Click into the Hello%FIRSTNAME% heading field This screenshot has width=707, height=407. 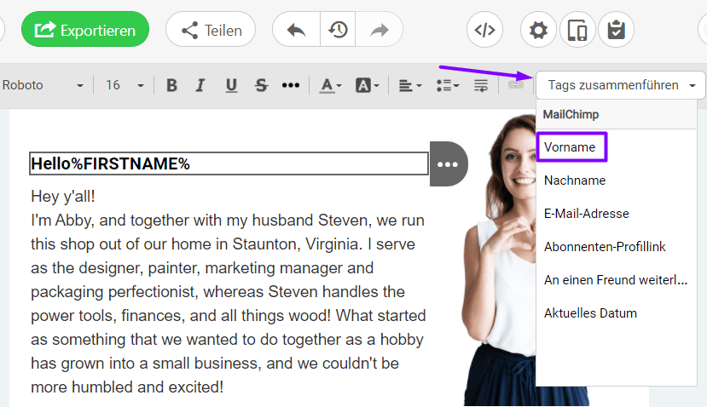(x=229, y=163)
